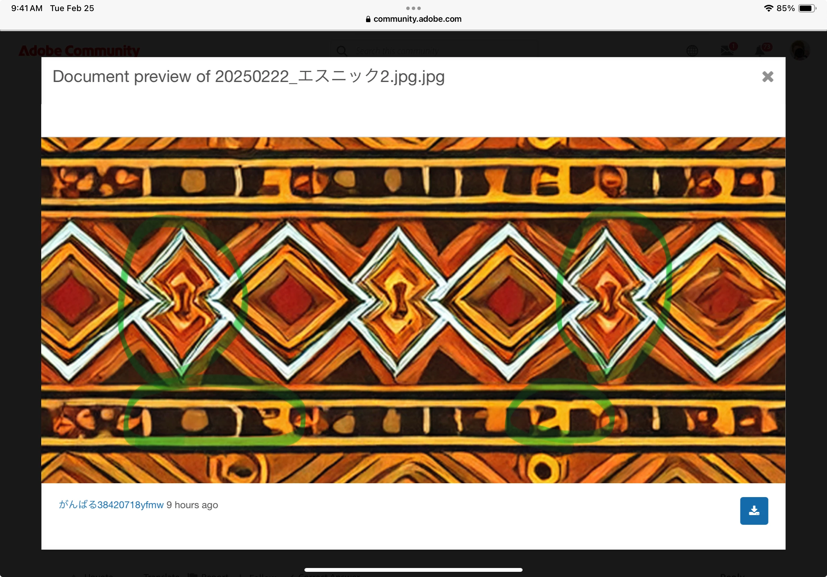The image size is (827, 577).
Task: Click the Adobe Community logo
Action: (x=79, y=51)
